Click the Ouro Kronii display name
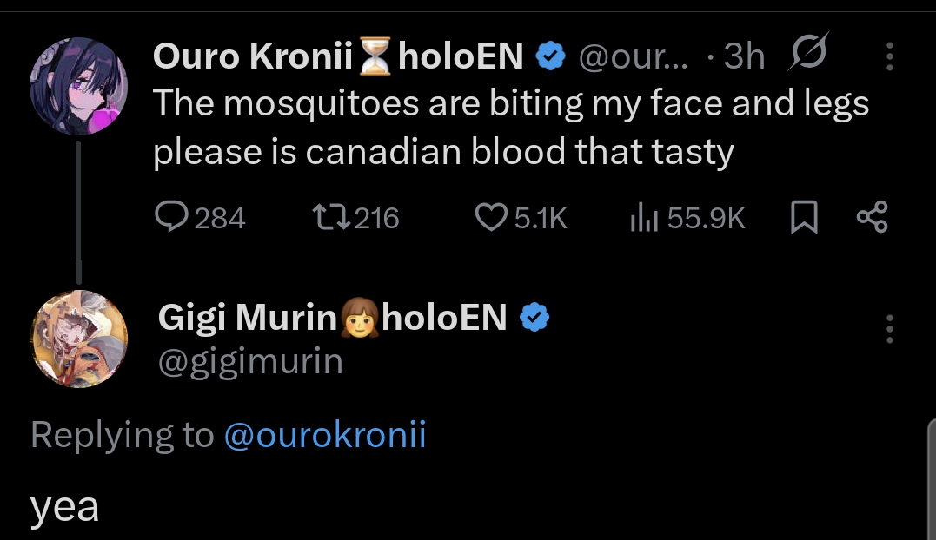936x540 pixels. [x=254, y=57]
